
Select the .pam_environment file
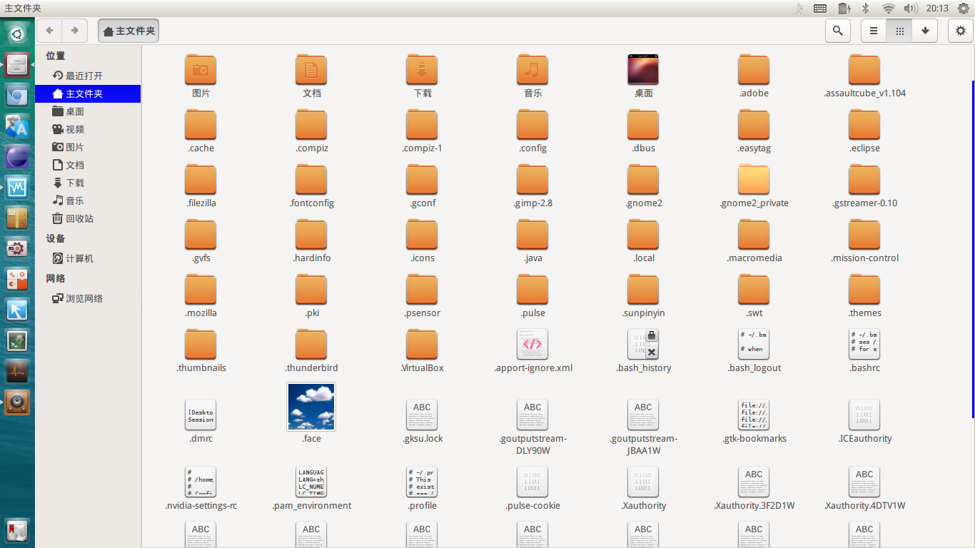click(x=311, y=482)
